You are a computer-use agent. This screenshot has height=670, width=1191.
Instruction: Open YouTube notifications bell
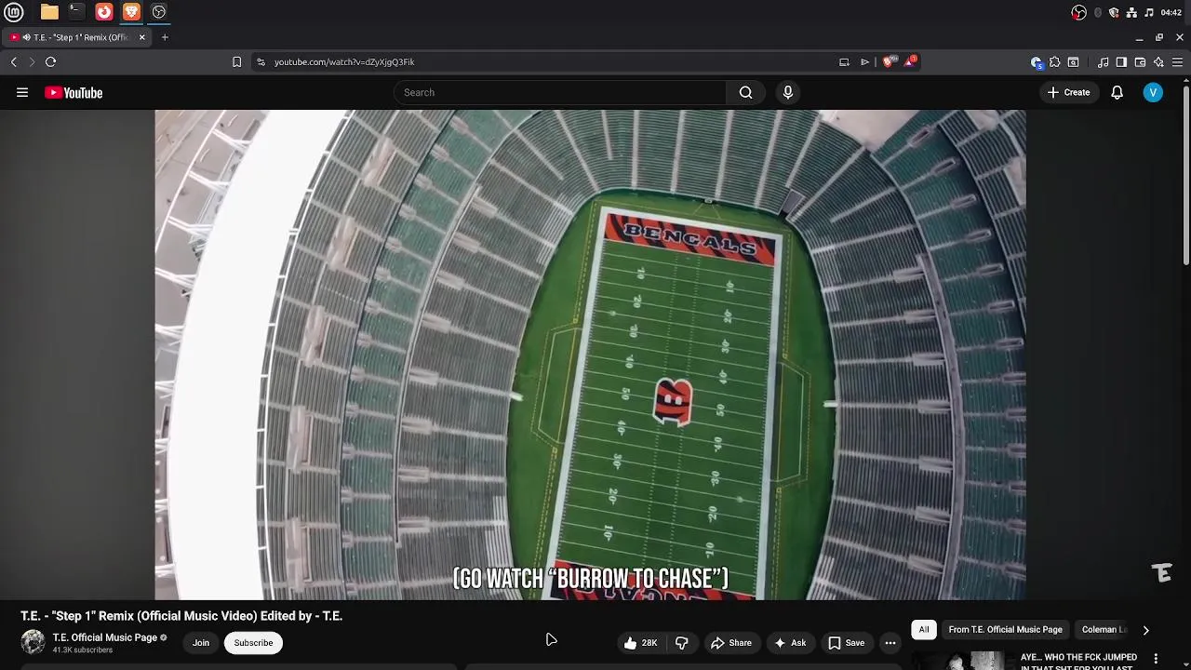(x=1117, y=92)
